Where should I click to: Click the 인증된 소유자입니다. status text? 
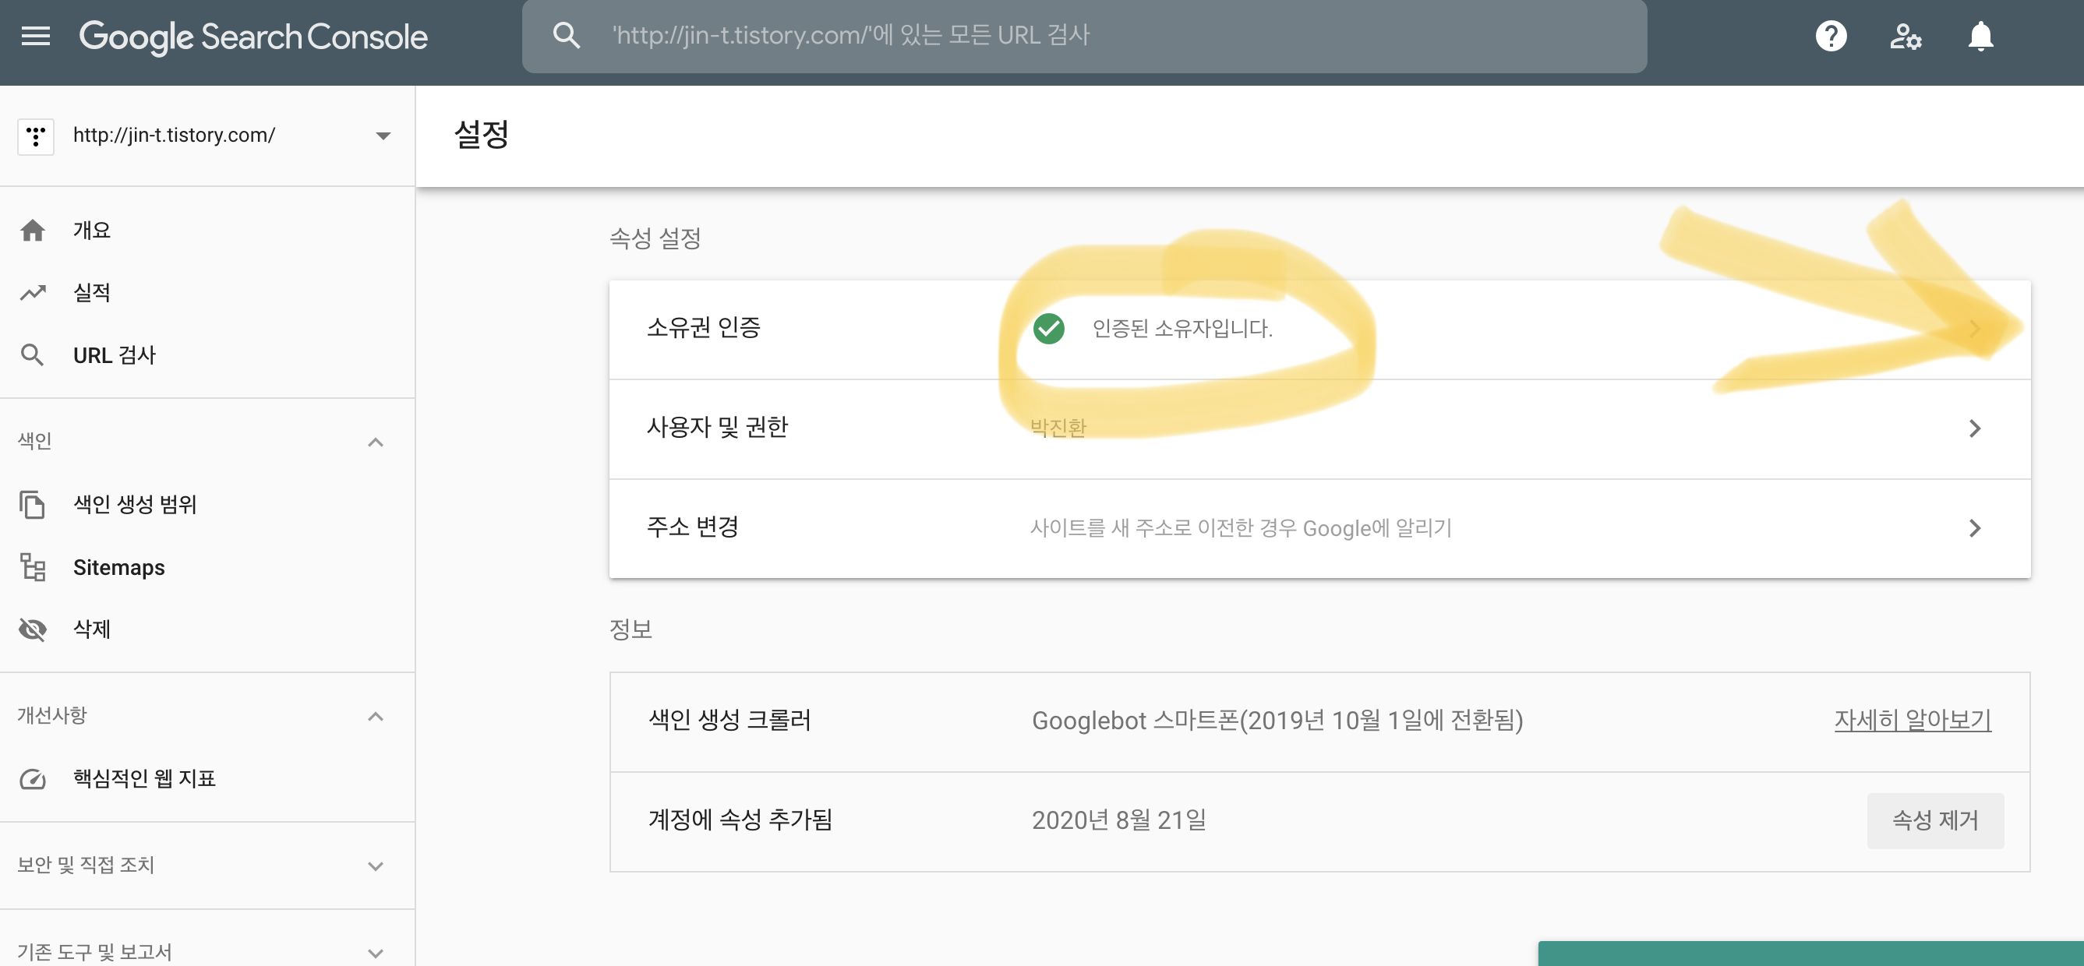point(1182,328)
